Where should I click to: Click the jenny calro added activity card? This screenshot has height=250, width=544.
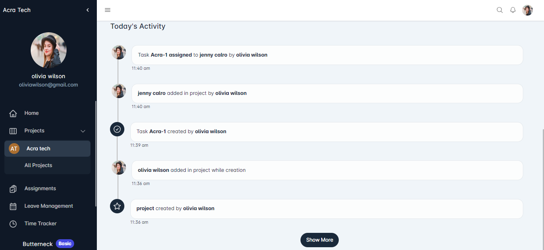(327, 93)
